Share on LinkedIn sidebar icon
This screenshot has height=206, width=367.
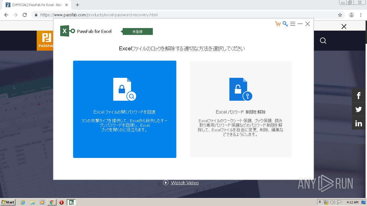359,123
